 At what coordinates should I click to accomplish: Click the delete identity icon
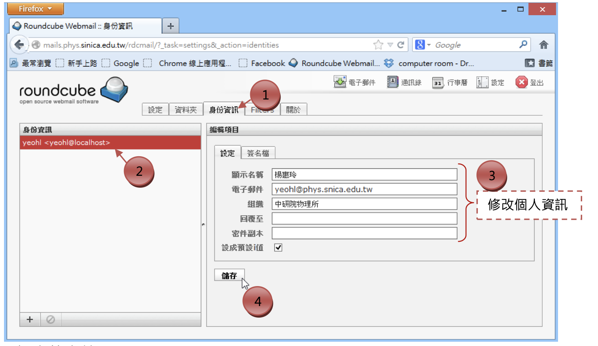[50, 319]
